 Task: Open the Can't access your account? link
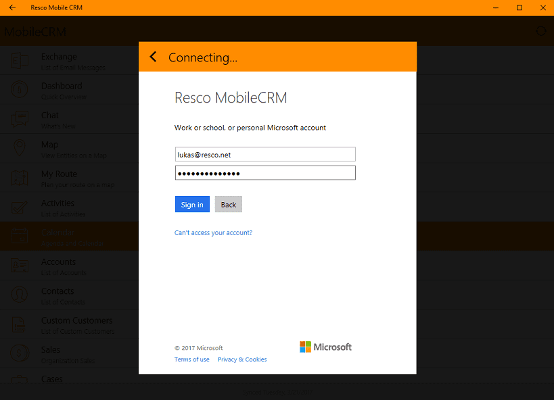[x=213, y=232]
